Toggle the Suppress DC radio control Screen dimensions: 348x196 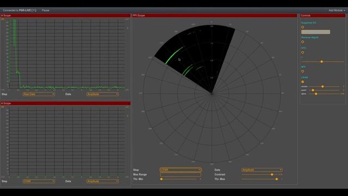[302, 27]
